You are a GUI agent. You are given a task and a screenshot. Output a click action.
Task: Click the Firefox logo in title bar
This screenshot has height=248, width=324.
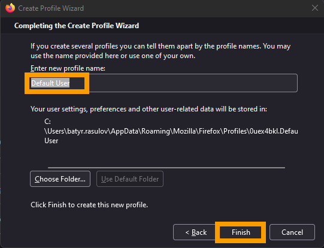pyautogui.click(x=10, y=8)
